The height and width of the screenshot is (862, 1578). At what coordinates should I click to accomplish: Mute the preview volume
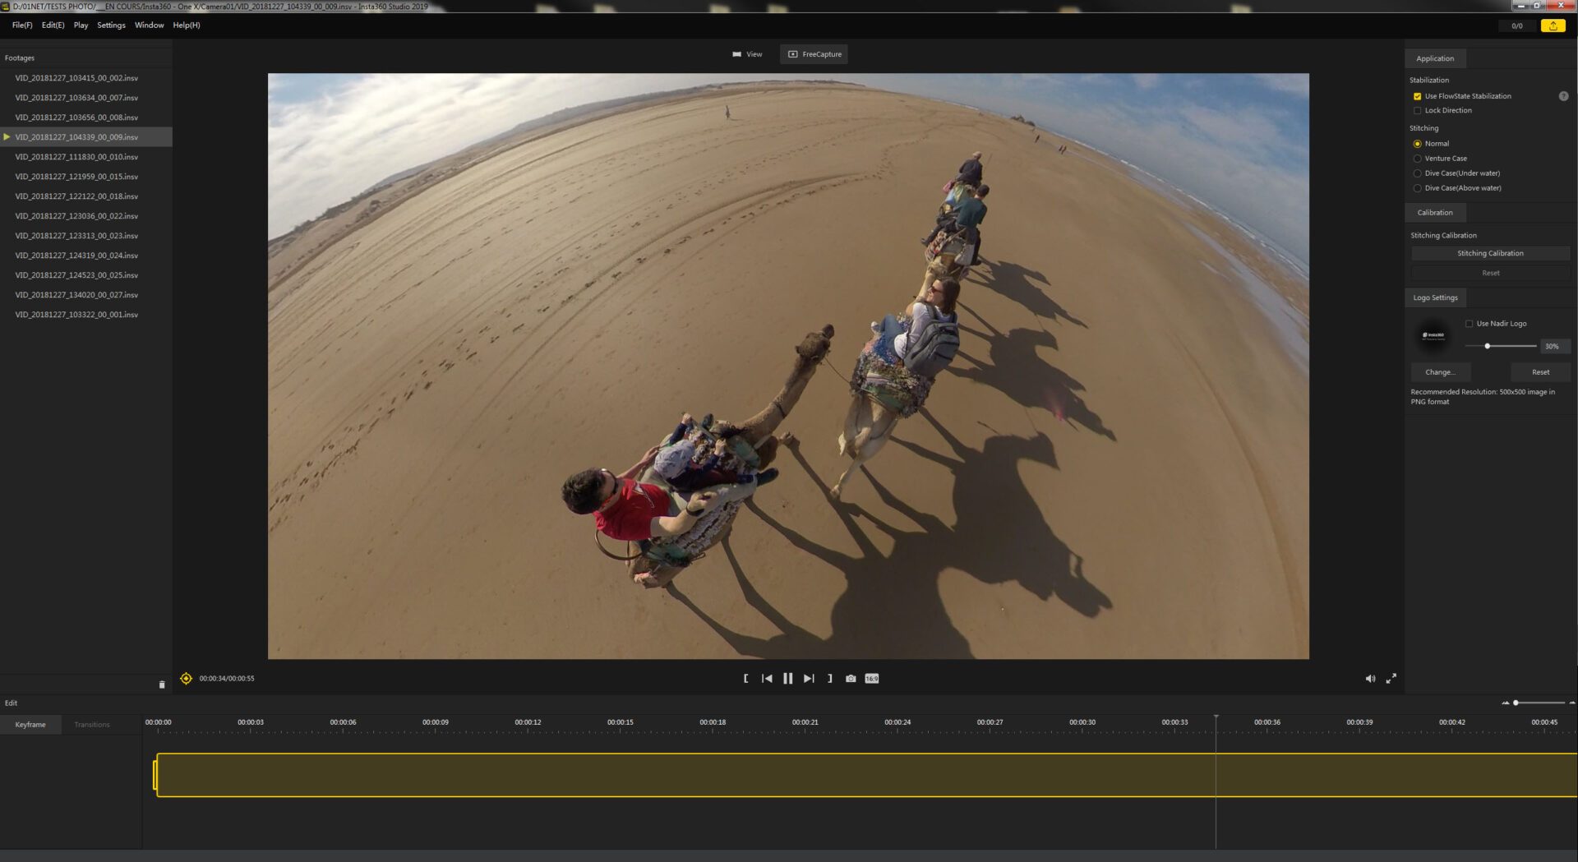point(1370,679)
